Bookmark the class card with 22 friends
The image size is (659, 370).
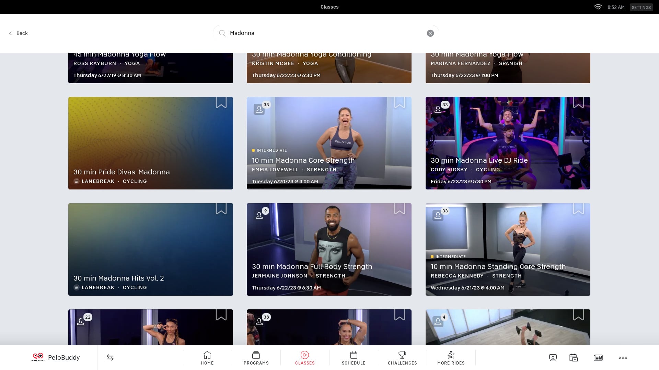coord(221,315)
